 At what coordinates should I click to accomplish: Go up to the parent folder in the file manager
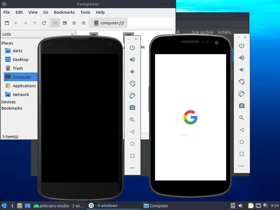[x=35, y=23]
